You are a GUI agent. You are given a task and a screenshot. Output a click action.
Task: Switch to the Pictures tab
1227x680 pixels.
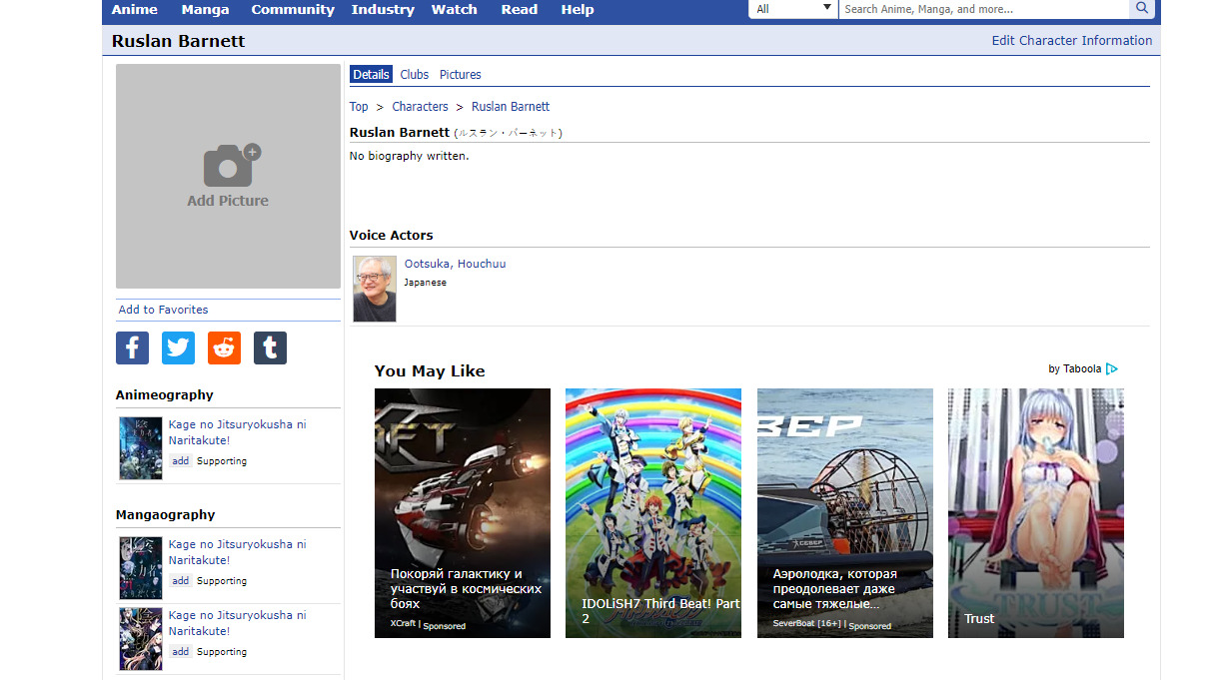click(x=460, y=75)
